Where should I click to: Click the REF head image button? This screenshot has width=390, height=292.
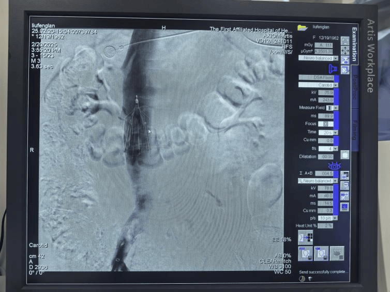tap(304, 253)
